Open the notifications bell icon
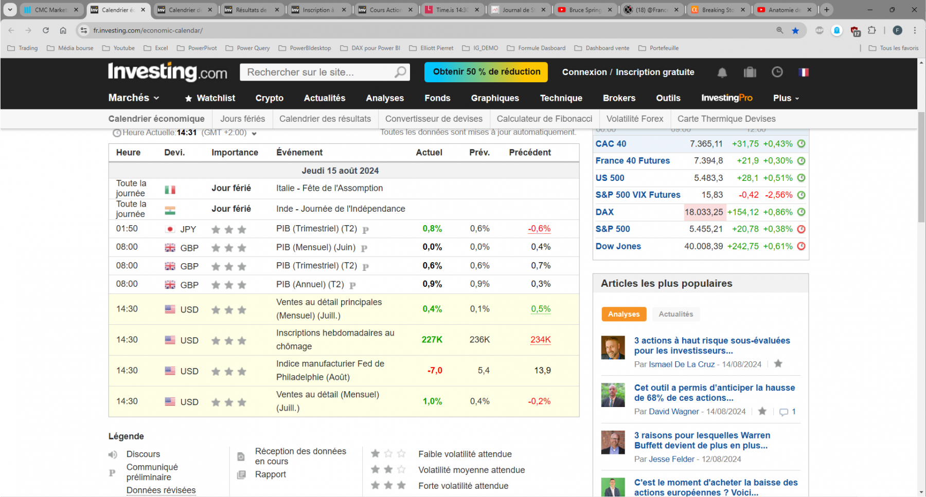Image resolution: width=926 pixels, height=497 pixels. coord(722,72)
